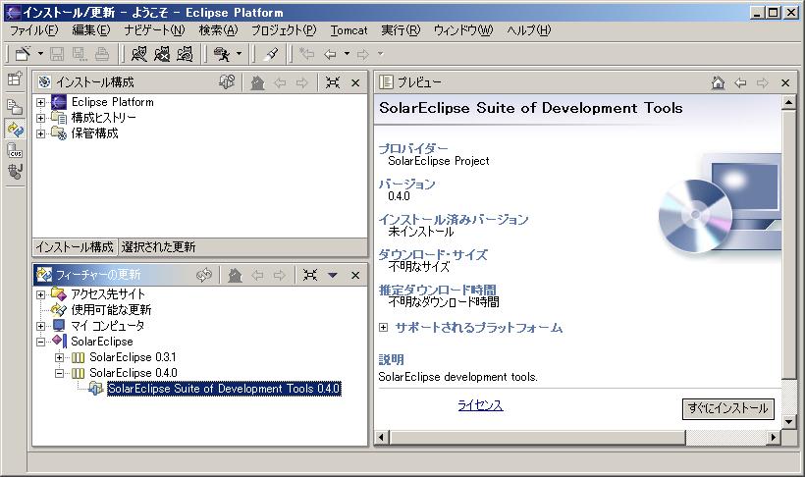Open the プロジェクト menu
The image size is (805, 477).
click(x=284, y=30)
